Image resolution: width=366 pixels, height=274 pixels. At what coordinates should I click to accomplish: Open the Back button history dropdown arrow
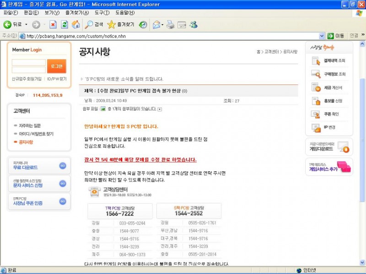pos(26,25)
